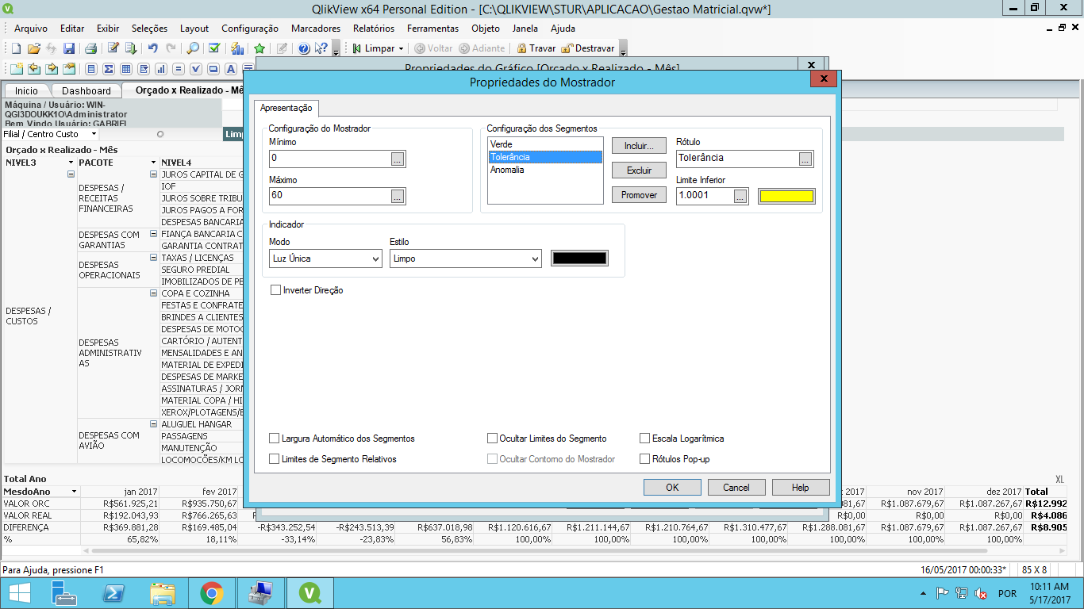The image size is (1084, 609).
Task: Open PowerShell from the taskbar
Action: point(113,592)
